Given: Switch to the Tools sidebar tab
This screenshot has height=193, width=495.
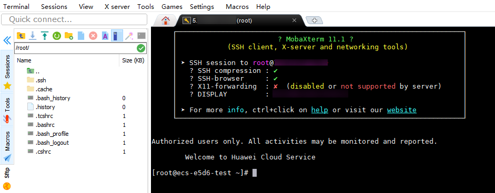Looking at the screenshot, I should [x=7, y=109].
